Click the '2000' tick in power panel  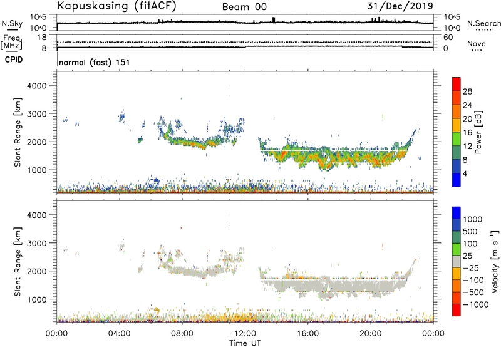pyautogui.click(x=36, y=142)
